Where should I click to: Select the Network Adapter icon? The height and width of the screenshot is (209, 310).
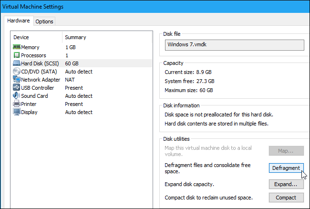coord(17,80)
